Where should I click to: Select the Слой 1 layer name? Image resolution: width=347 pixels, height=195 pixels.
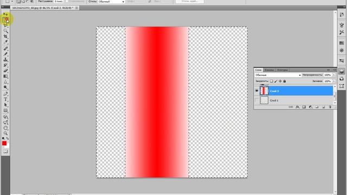click(274, 100)
